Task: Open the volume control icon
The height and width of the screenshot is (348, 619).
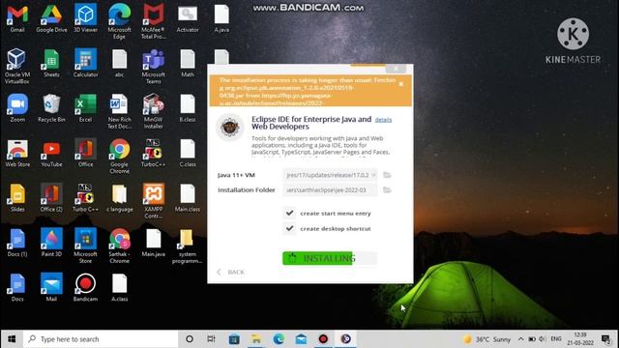Action: (543, 339)
